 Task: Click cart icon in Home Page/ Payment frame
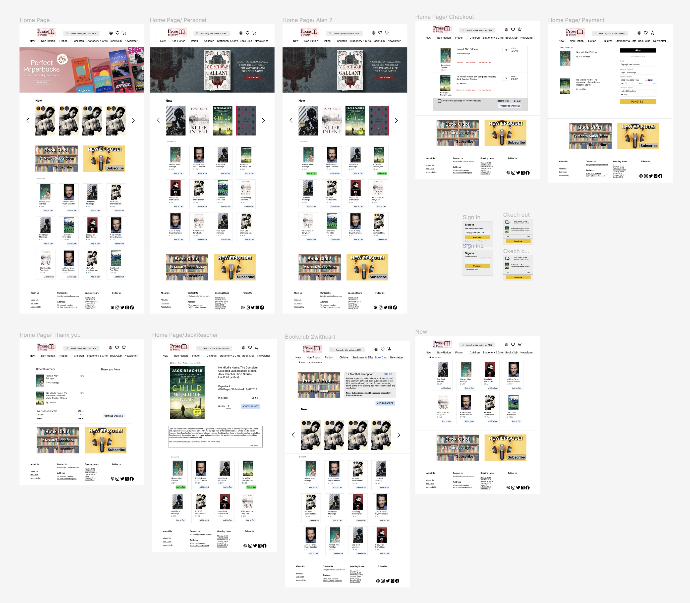tap(652, 33)
